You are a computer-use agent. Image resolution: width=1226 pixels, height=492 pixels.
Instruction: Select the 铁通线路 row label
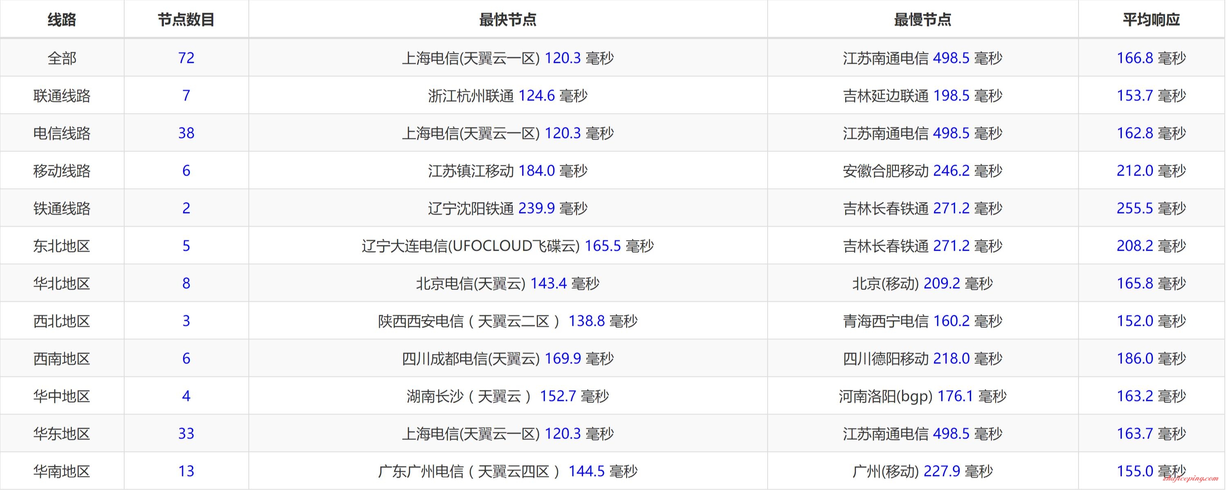(62, 208)
